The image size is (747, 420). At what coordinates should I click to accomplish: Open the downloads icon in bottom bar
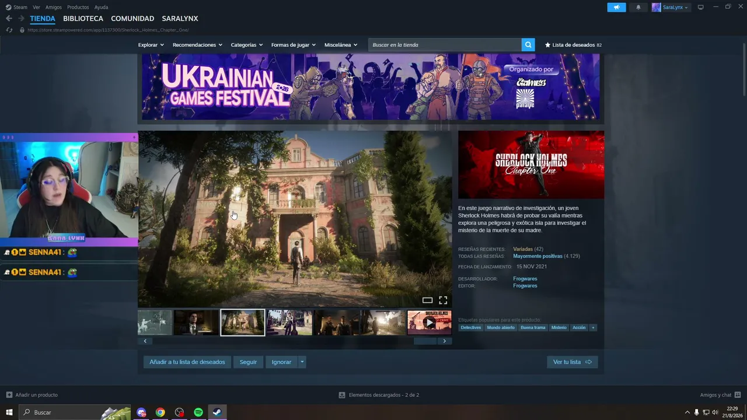pyautogui.click(x=342, y=395)
